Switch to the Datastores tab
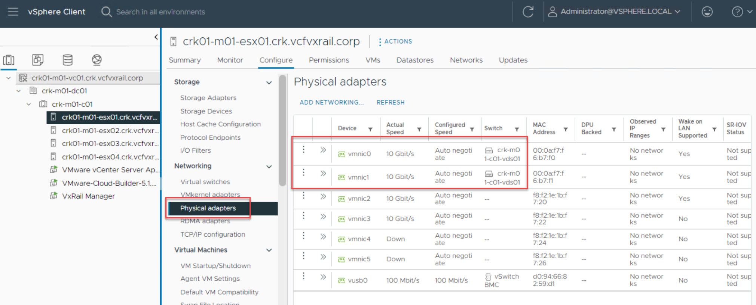 pyautogui.click(x=414, y=60)
